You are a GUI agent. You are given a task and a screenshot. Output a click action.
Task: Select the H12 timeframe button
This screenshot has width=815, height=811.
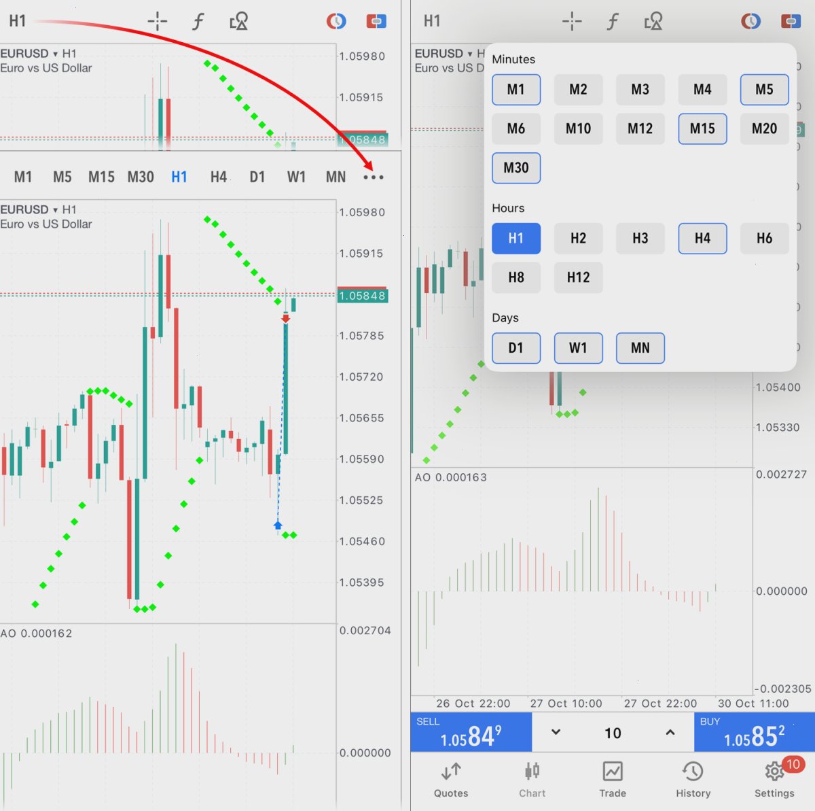point(578,277)
